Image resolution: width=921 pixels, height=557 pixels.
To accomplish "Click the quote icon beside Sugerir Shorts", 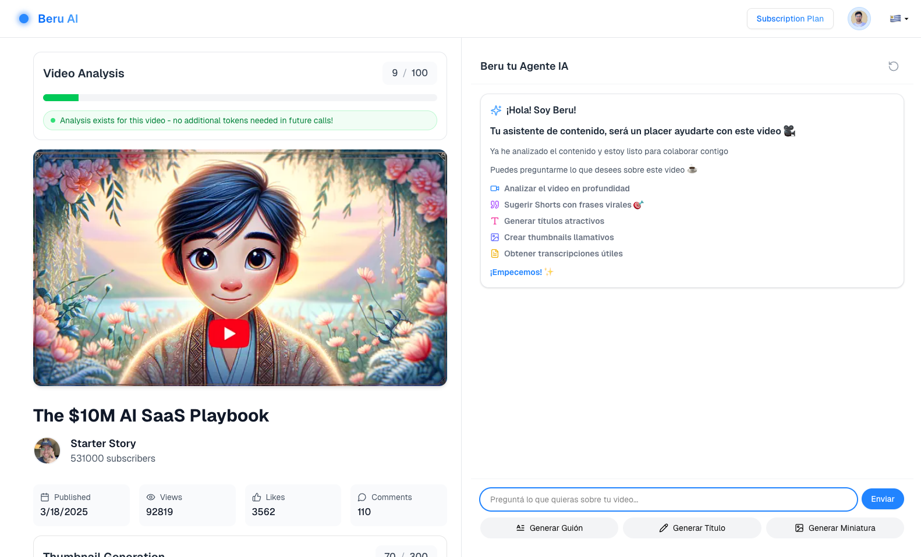I will tap(495, 205).
